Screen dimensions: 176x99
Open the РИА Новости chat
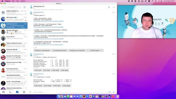14,19
